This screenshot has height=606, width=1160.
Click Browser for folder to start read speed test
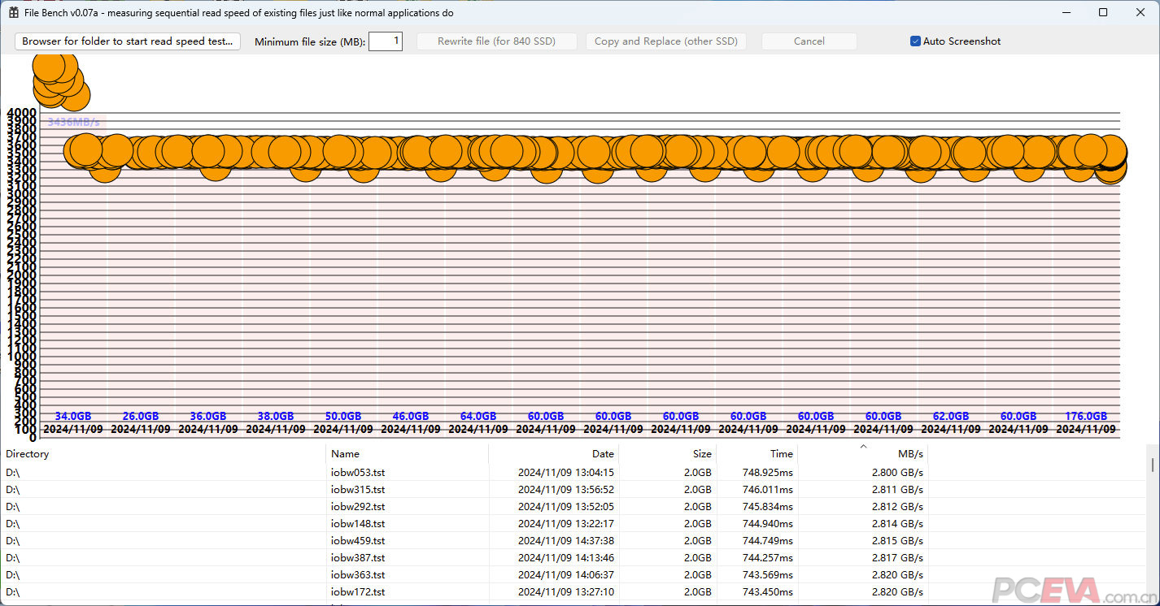click(128, 41)
